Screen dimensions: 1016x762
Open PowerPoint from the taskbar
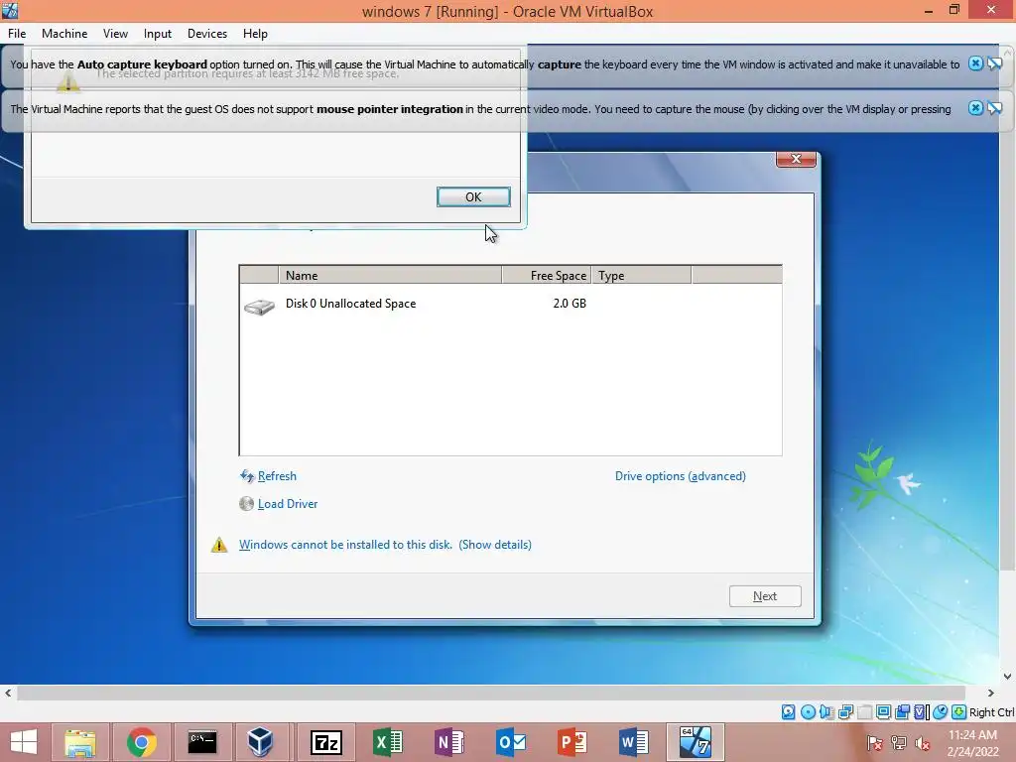(x=572, y=742)
